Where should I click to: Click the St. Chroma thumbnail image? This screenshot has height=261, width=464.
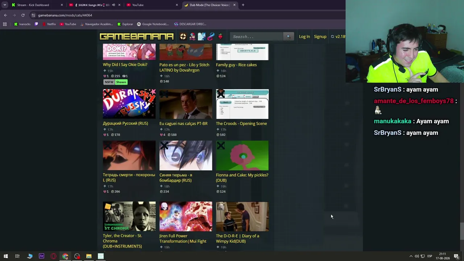(129, 216)
